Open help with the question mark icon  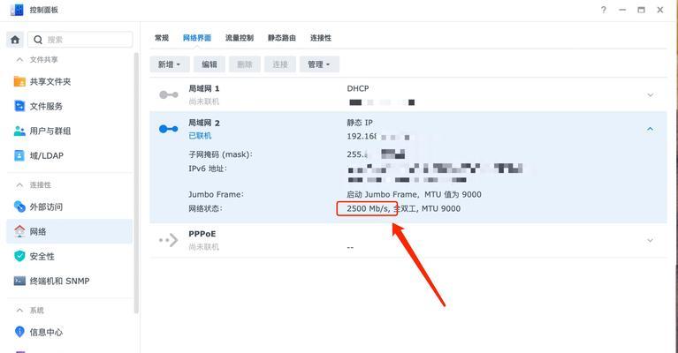603,10
